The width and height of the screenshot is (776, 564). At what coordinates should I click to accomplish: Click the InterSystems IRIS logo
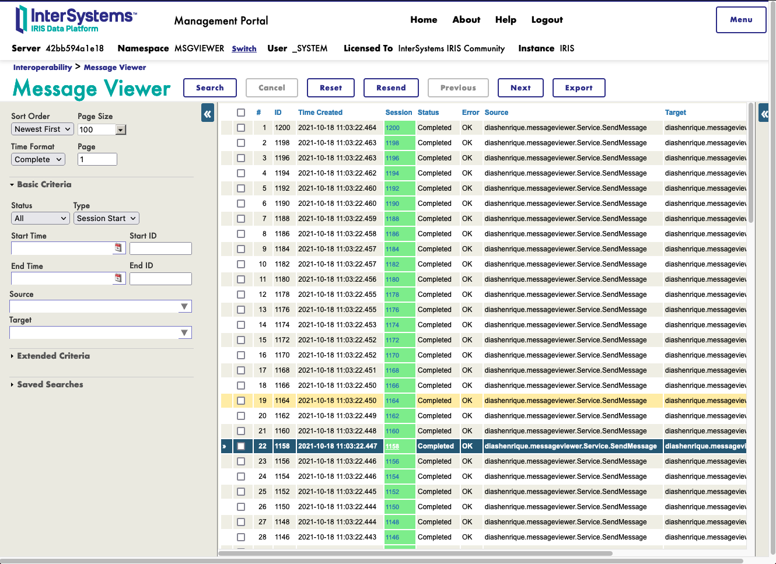(x=76, y=19)
